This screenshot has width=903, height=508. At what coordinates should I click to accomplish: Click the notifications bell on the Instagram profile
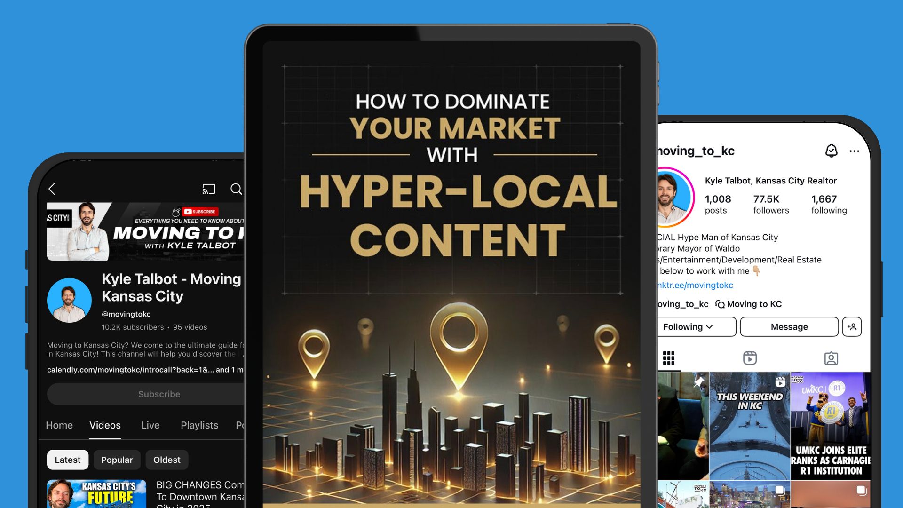pos(832,151)
